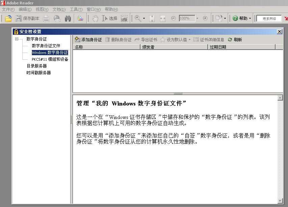Viewport: 288px width, 207px height.
Task: Click 刷新 refresh button
Action: pyautogui.click(x=235, y=39)
